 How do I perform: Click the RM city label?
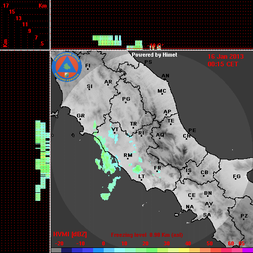coord(128,155)
